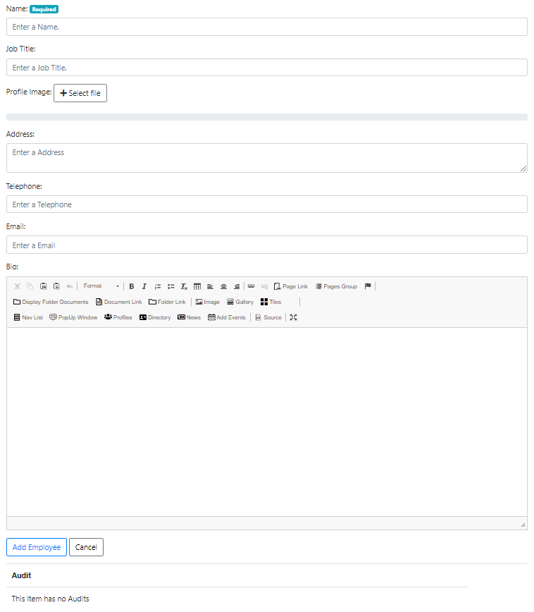Screen dimensions: 534x612
Task: Maximize the Bio editor
Action: pos(294,318)
